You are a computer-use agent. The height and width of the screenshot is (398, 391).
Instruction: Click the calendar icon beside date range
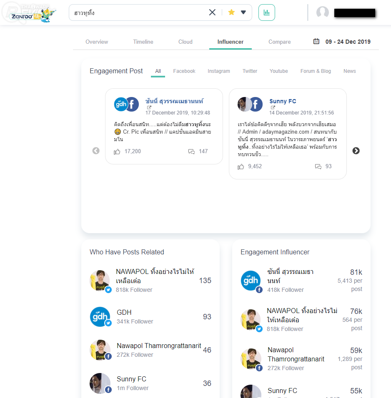pos(316,41)
